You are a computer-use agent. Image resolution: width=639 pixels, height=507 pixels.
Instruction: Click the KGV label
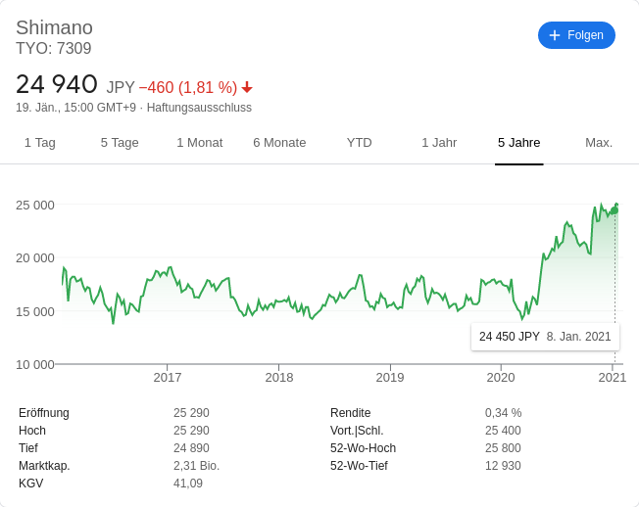tap(31, 484)
